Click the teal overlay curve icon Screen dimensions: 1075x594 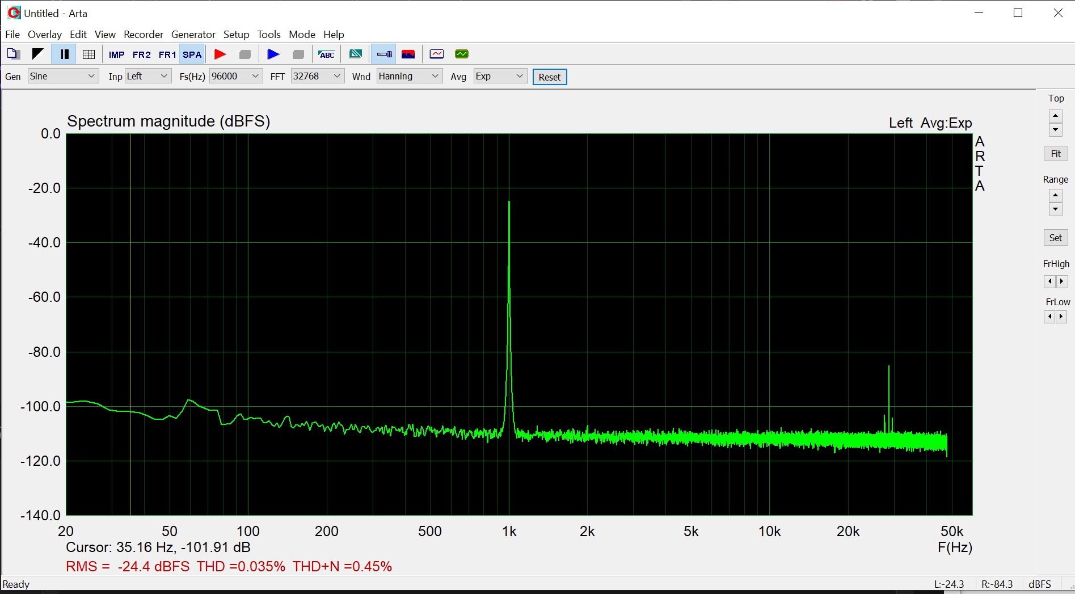tap(356, 54)
